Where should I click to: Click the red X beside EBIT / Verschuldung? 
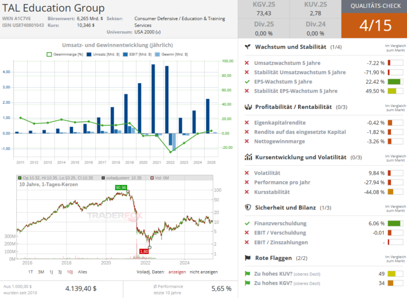coord(247,233)
